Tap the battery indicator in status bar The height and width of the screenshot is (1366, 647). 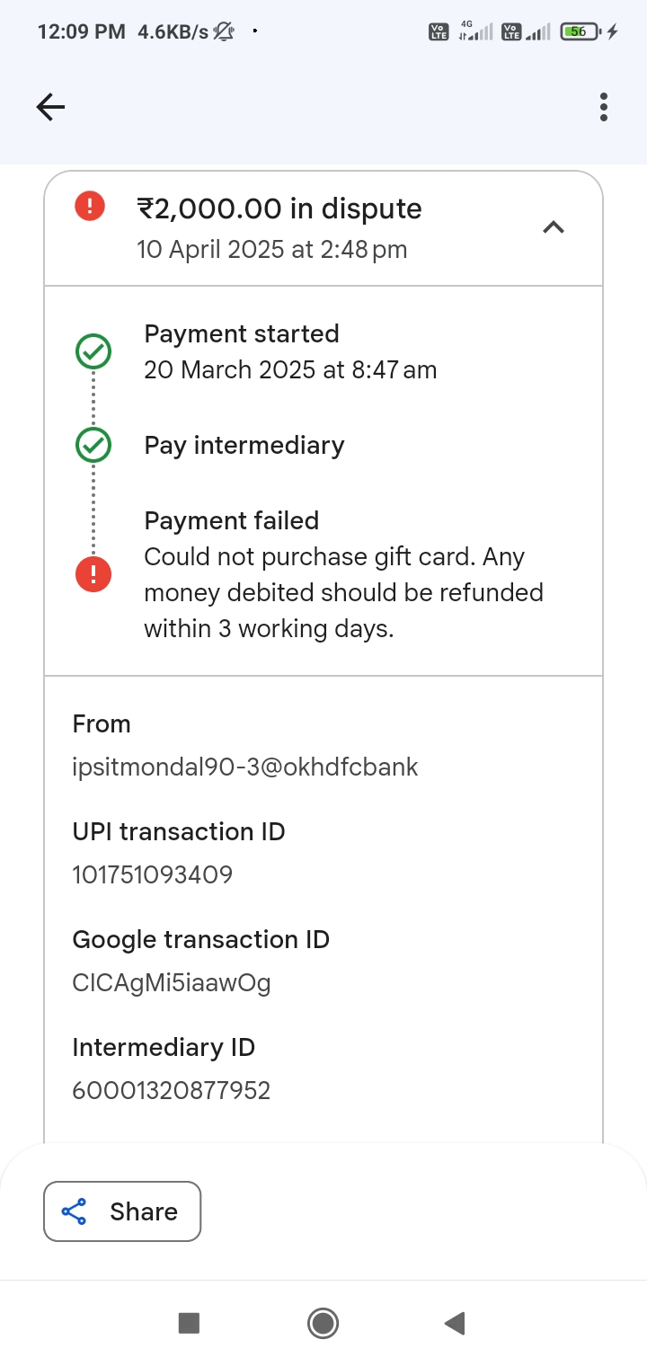pyautogui.click(x=581, y=31)
